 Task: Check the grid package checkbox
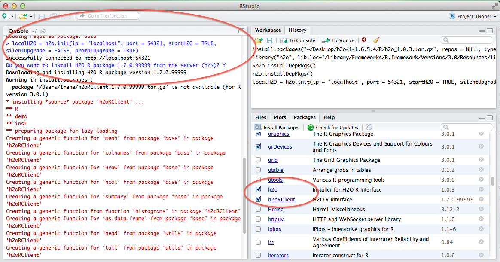coord(258,160)
